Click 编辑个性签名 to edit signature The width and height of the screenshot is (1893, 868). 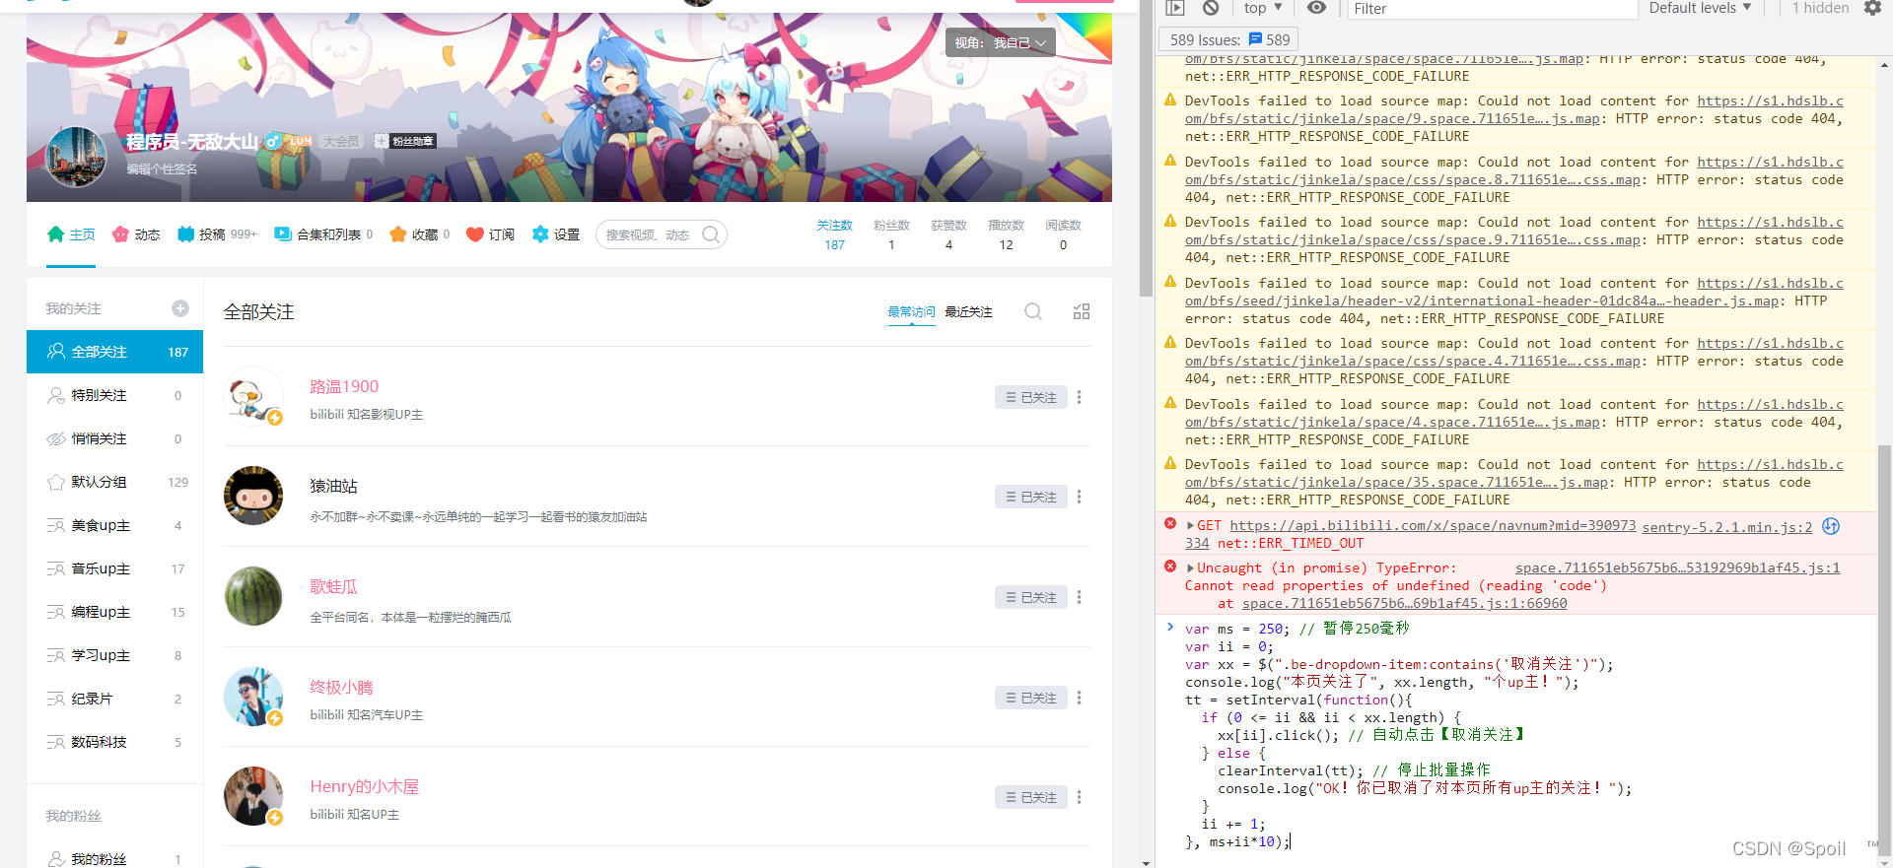coord(162,169)
